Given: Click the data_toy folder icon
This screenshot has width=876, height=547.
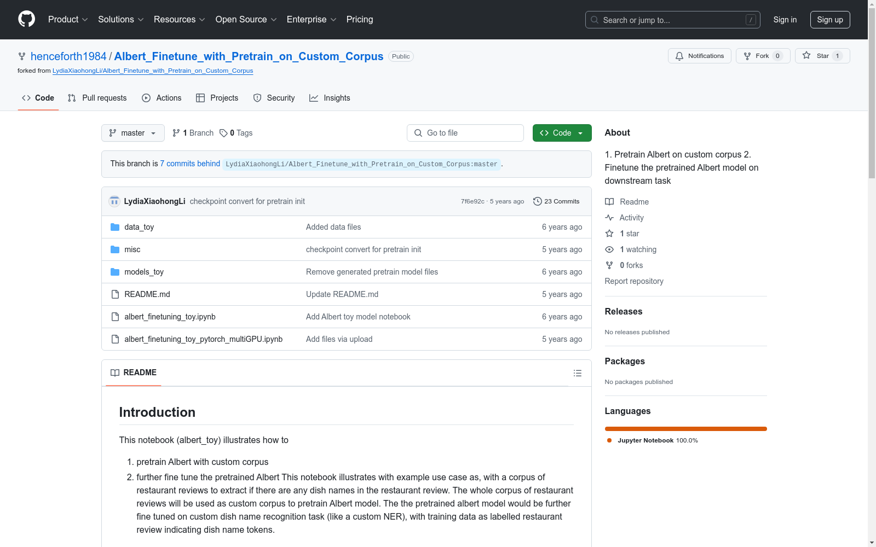Looking at the screenshot, I should [x=115, y=227].
